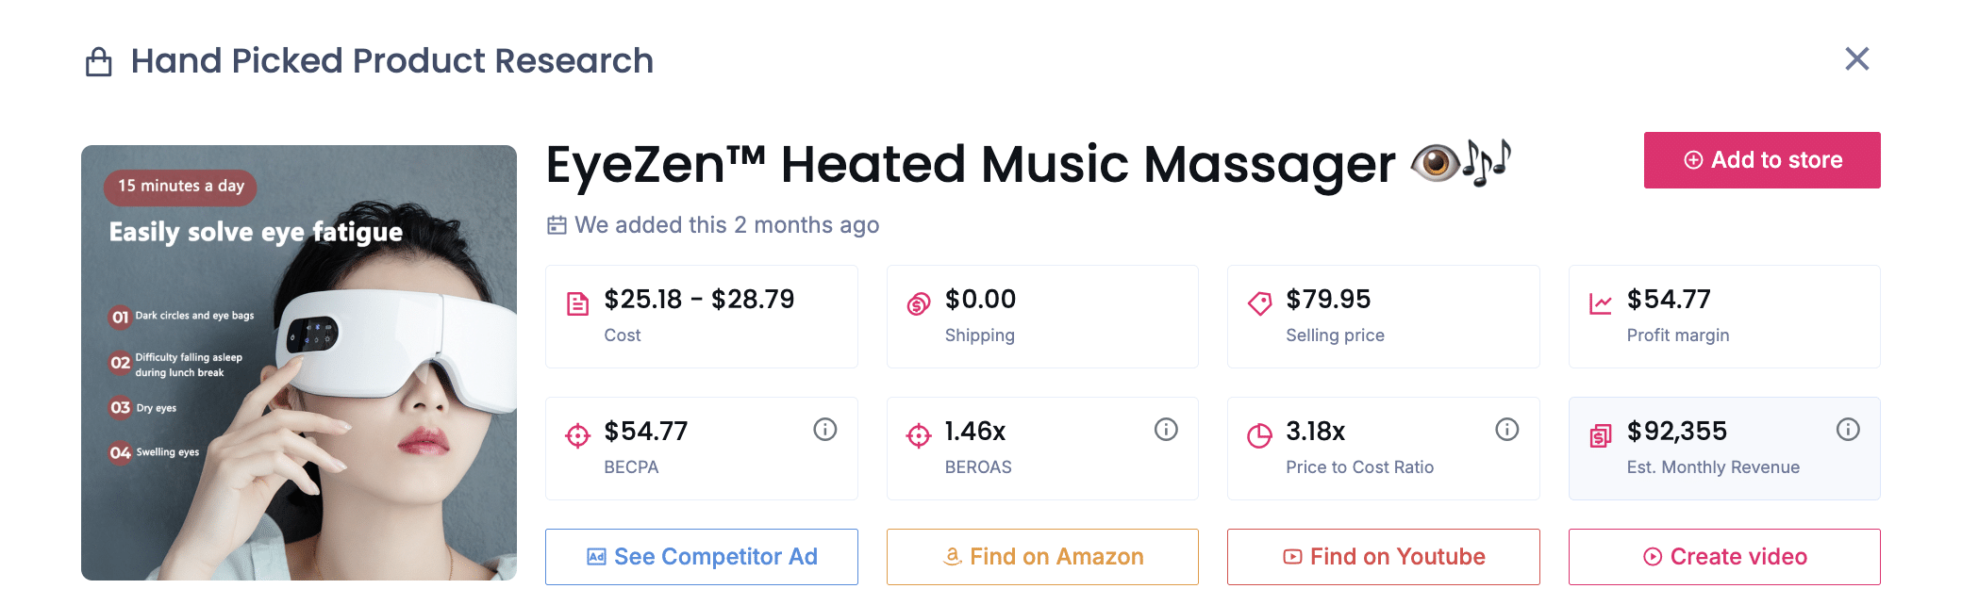This screenshot has height=605, width=1962.
Task: Click the Shipping coin icon
Action: (917, 302)
